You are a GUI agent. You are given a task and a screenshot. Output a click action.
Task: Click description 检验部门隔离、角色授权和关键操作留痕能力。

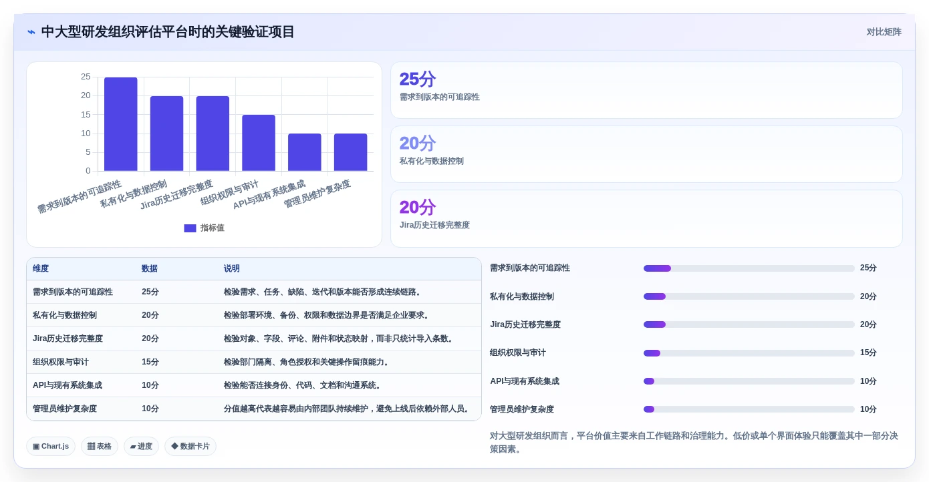tap(308, 363)
